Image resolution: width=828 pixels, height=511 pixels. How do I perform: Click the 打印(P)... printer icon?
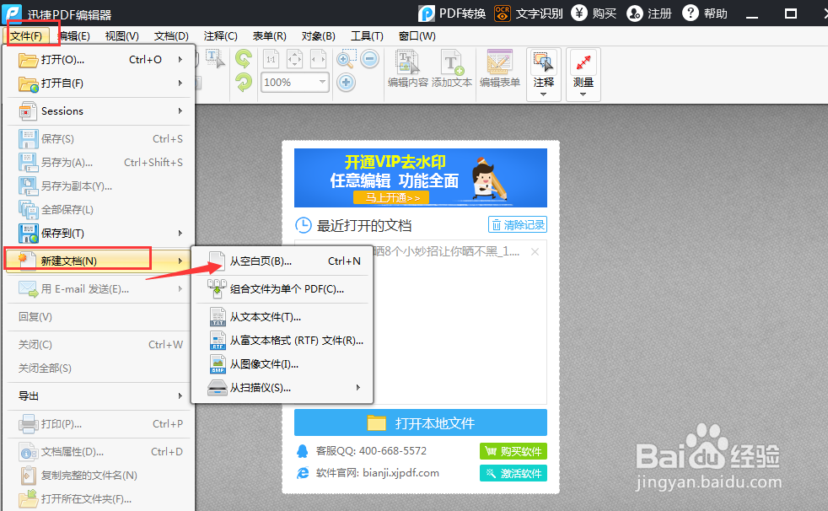click(x=28, y=424)
